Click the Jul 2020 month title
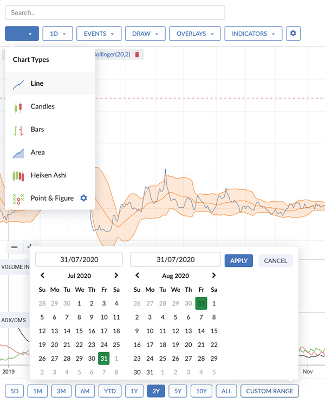 point(79,276)
